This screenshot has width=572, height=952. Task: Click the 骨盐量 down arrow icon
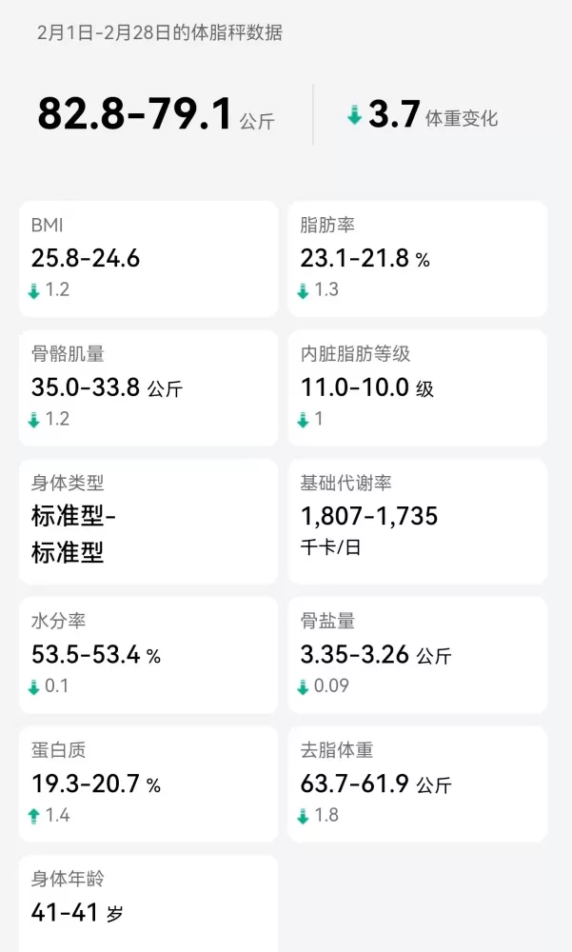303,686
